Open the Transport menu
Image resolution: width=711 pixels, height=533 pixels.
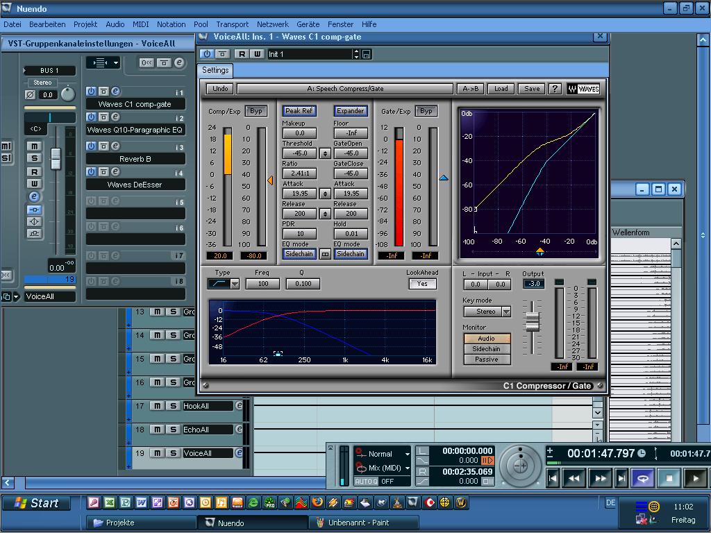tap(232, 24)
